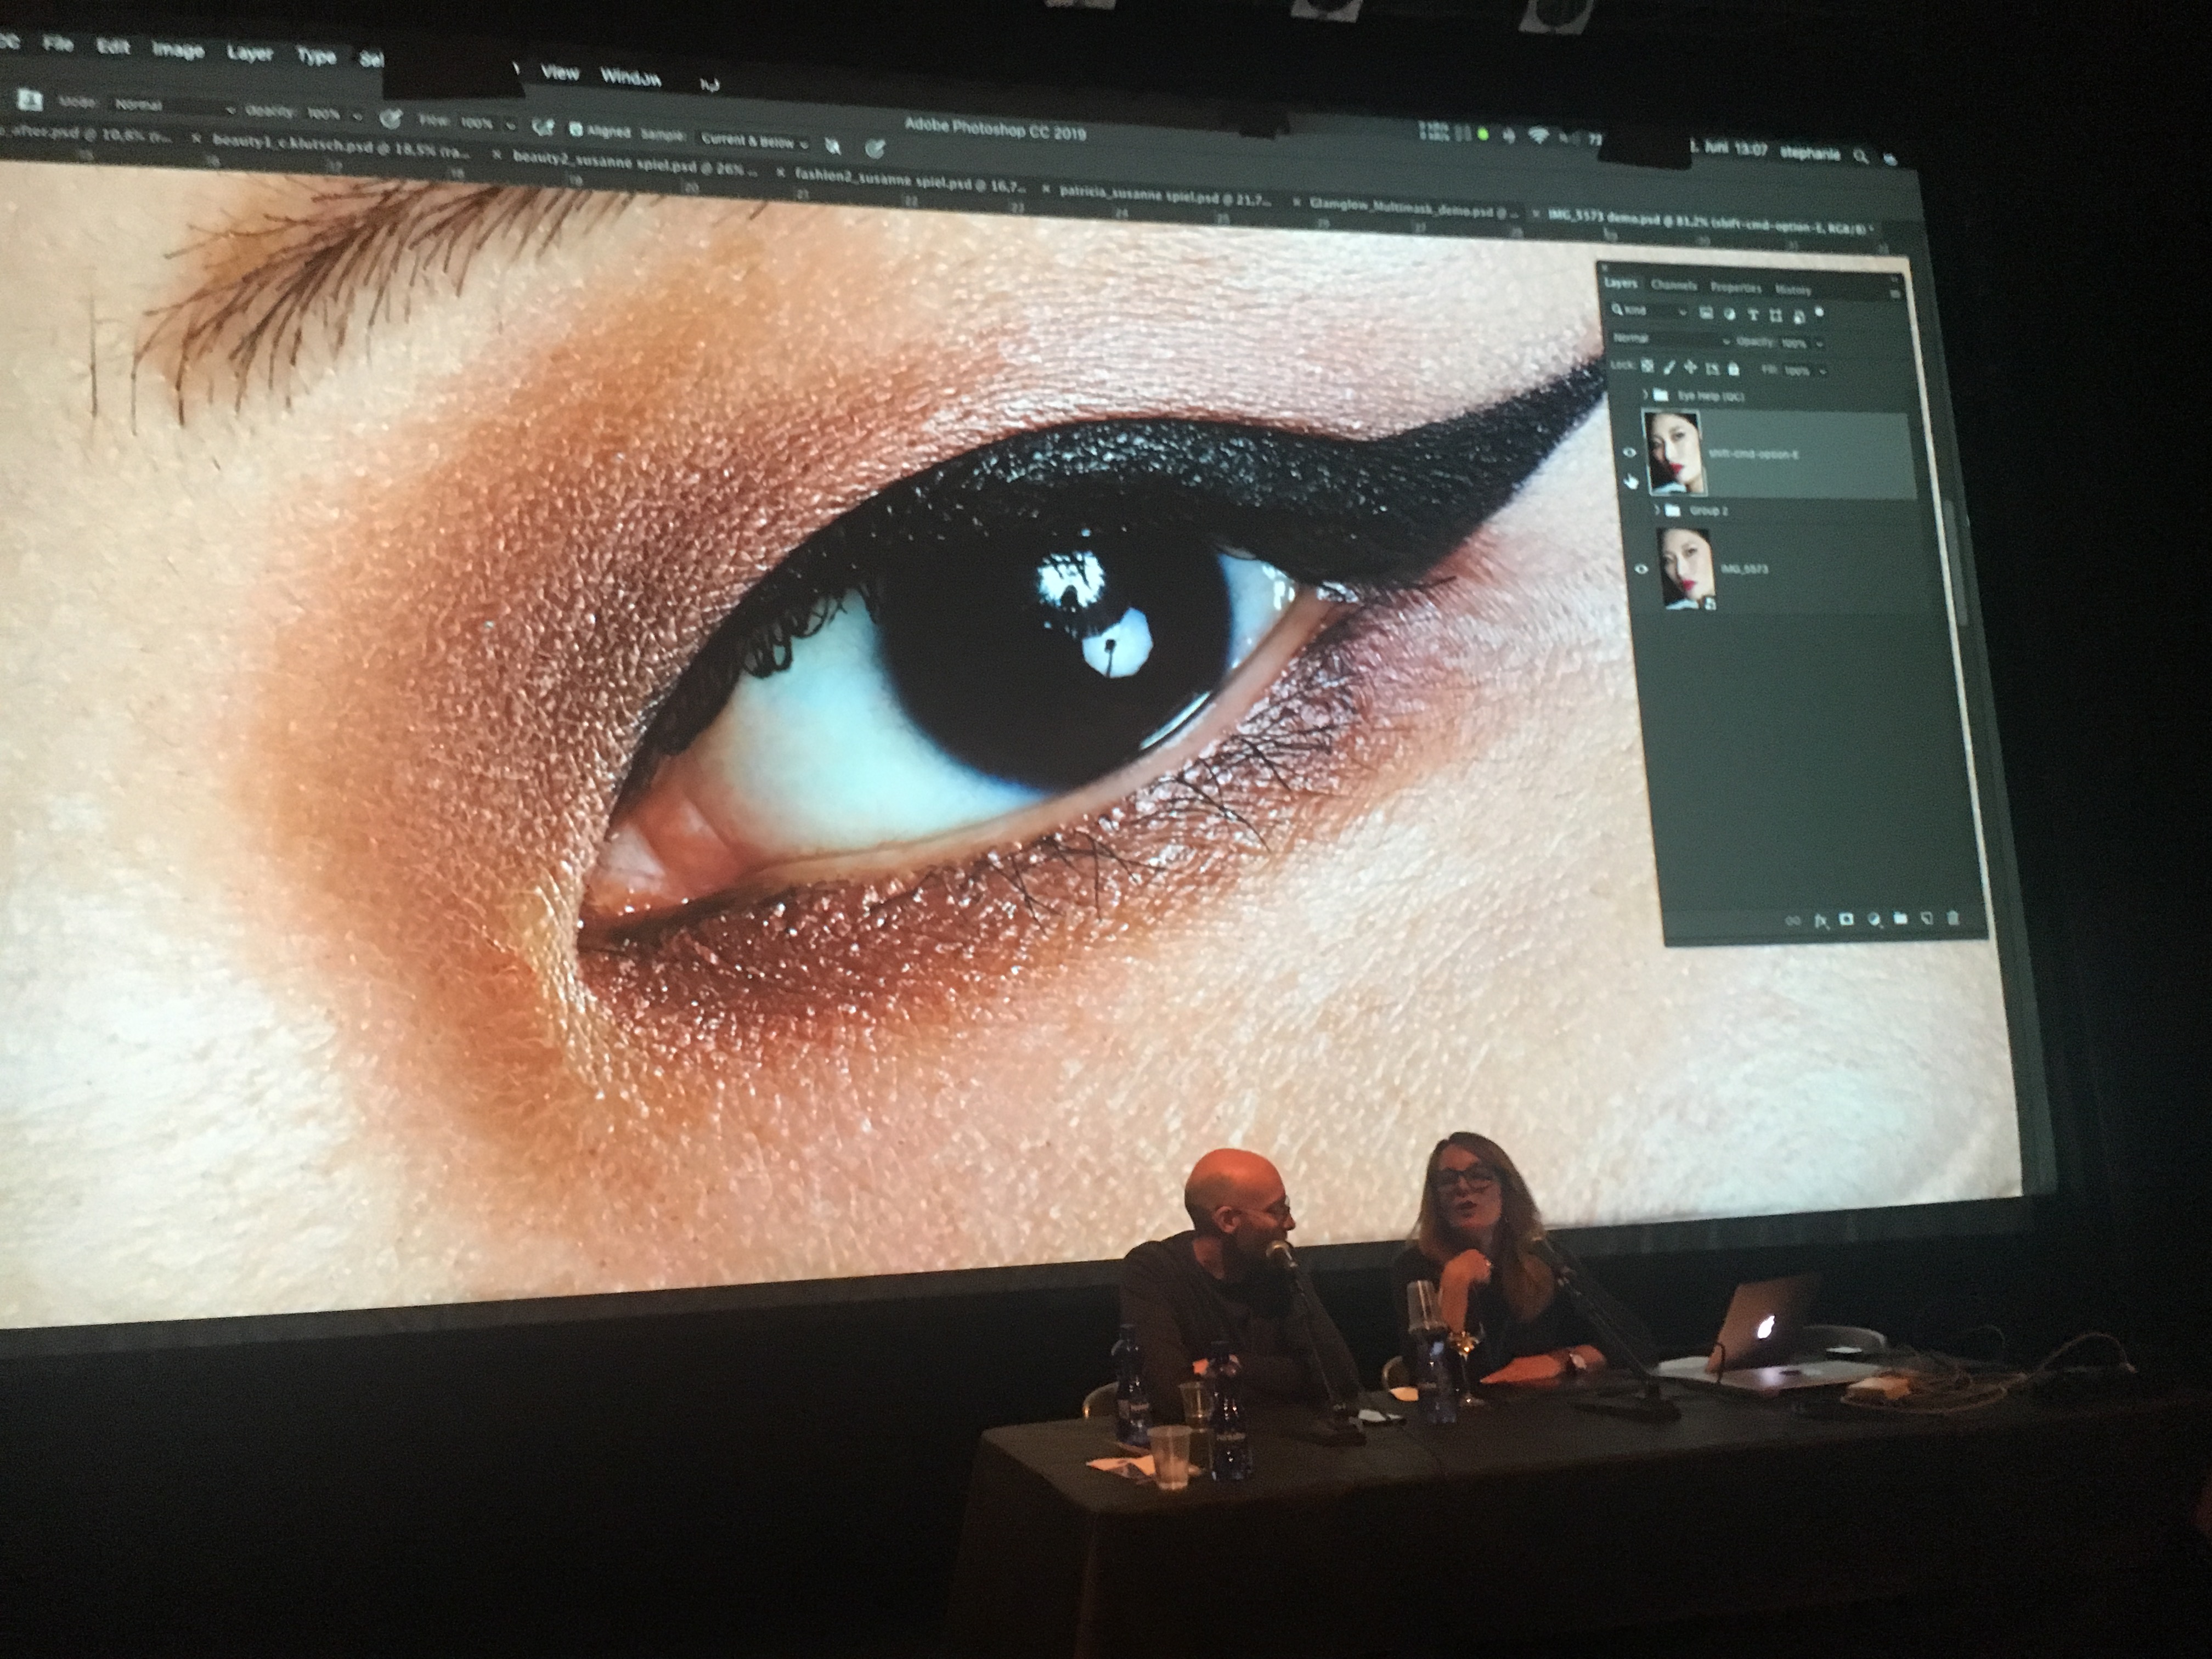
Task: Expand the Eye Help (DC) group
Action: tap(1646, 394)
